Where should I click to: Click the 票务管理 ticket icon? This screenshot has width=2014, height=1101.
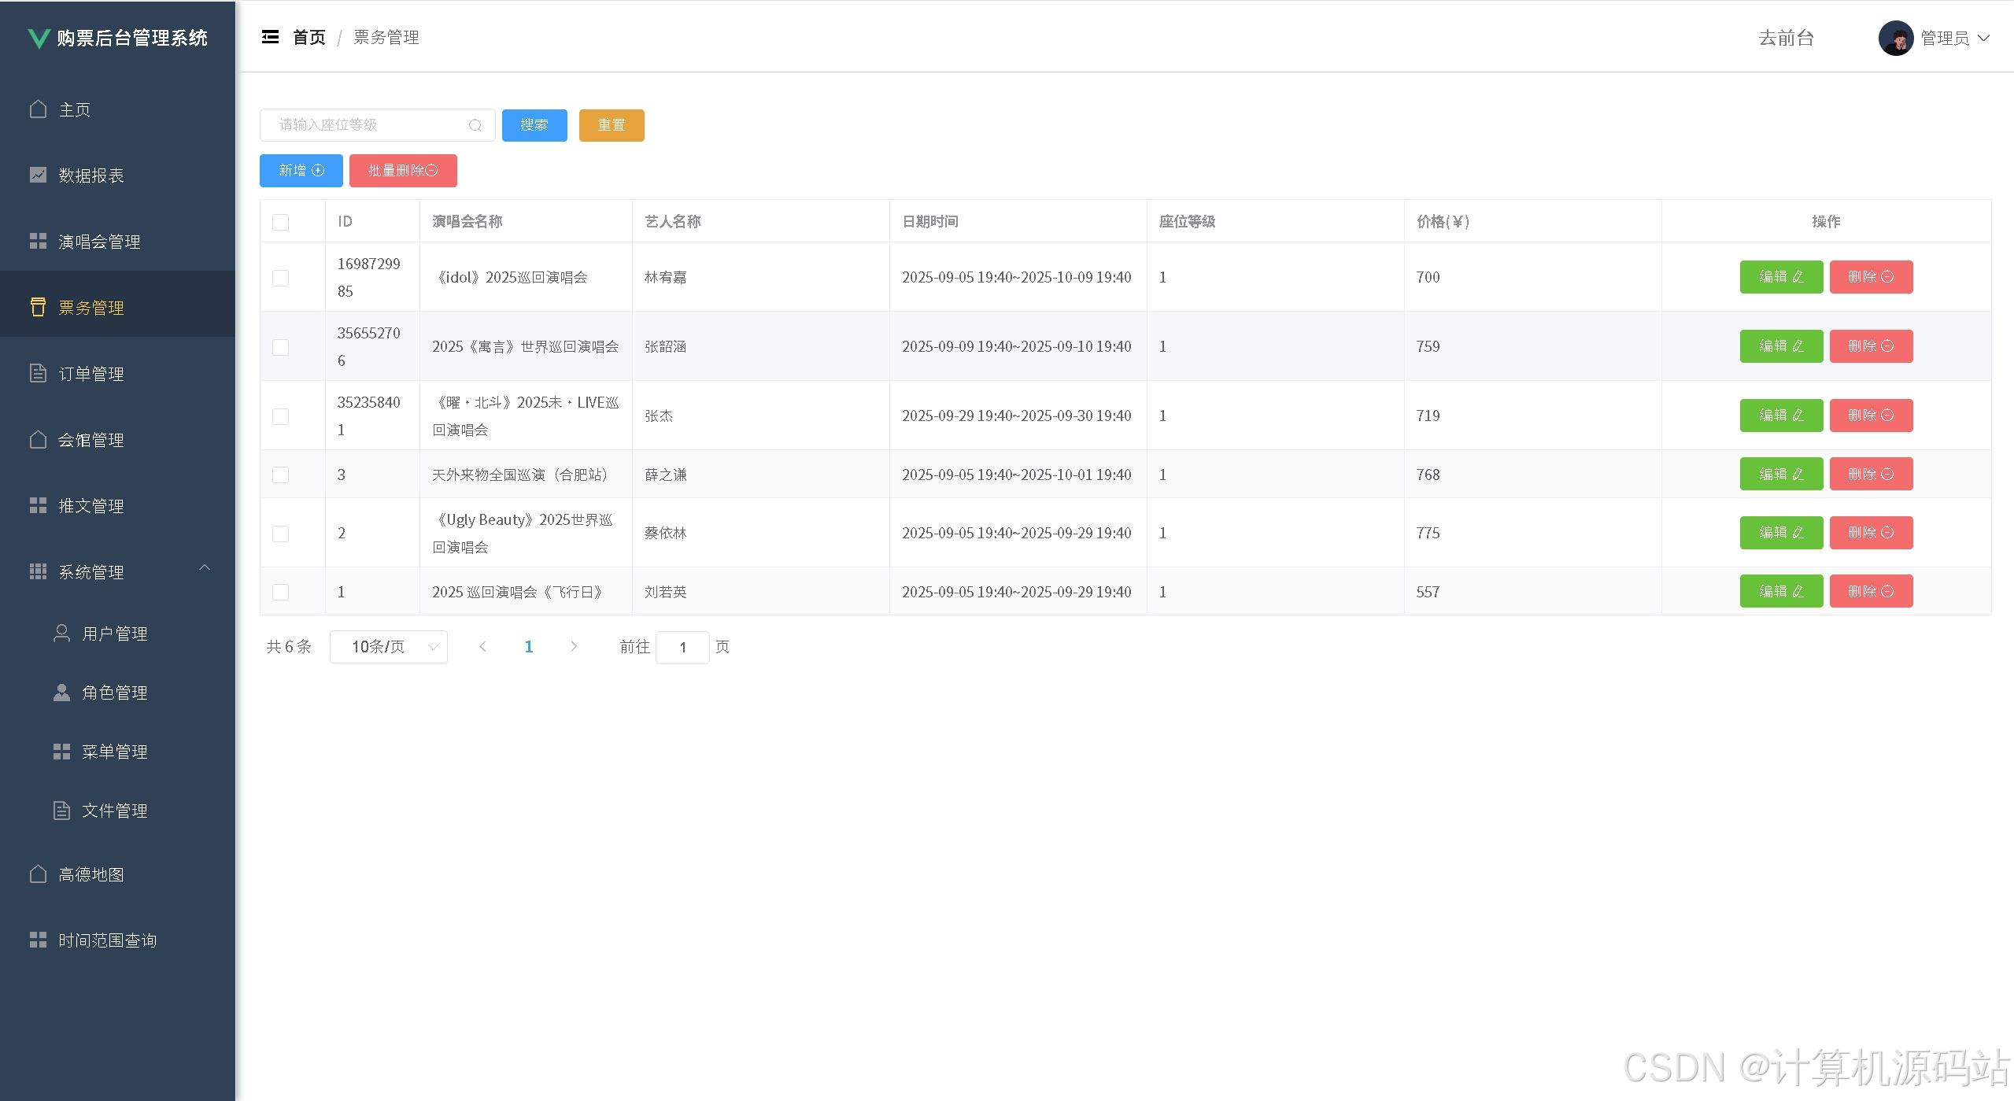[38, 307]
